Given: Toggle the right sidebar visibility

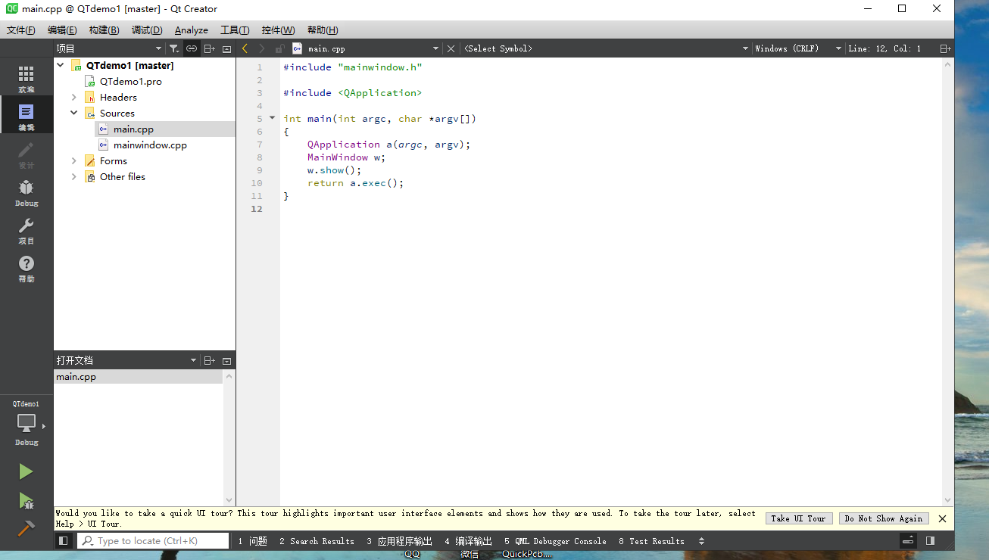Looking at the screenshot, I should [931, 541].
